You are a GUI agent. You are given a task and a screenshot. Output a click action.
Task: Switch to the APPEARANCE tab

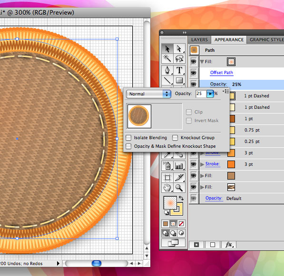coord(229,39)
